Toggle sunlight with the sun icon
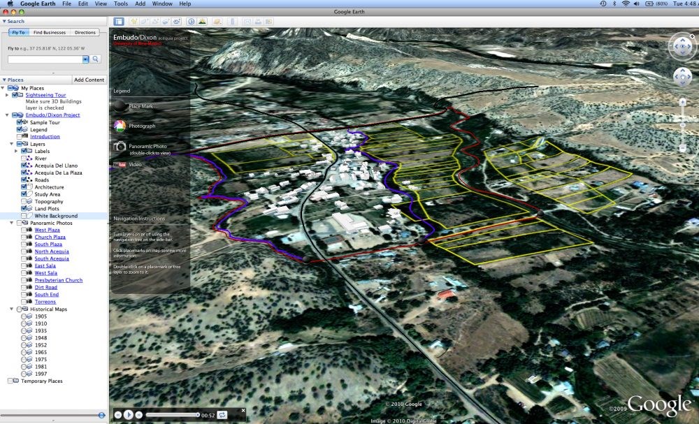Viewport: 699px width, 424px height. (x=202, y=22)
